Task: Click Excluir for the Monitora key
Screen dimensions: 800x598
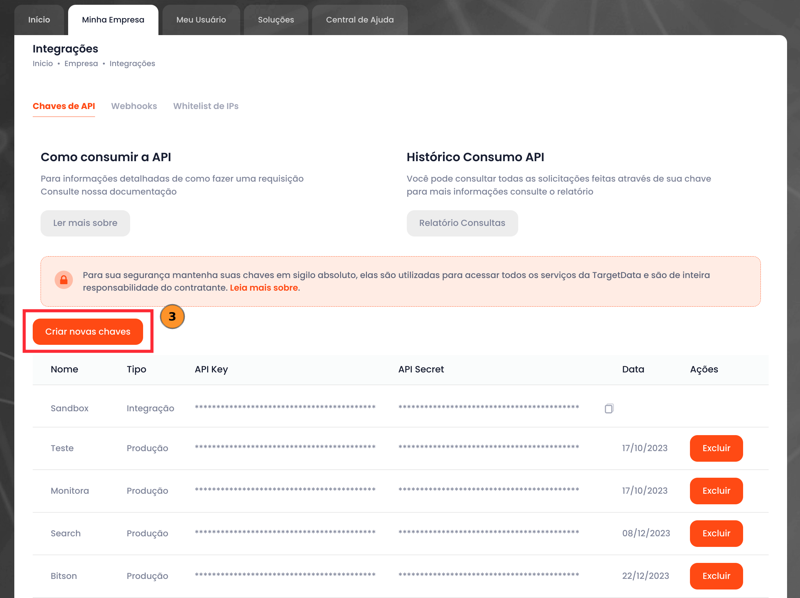Action: click(716, 491)
